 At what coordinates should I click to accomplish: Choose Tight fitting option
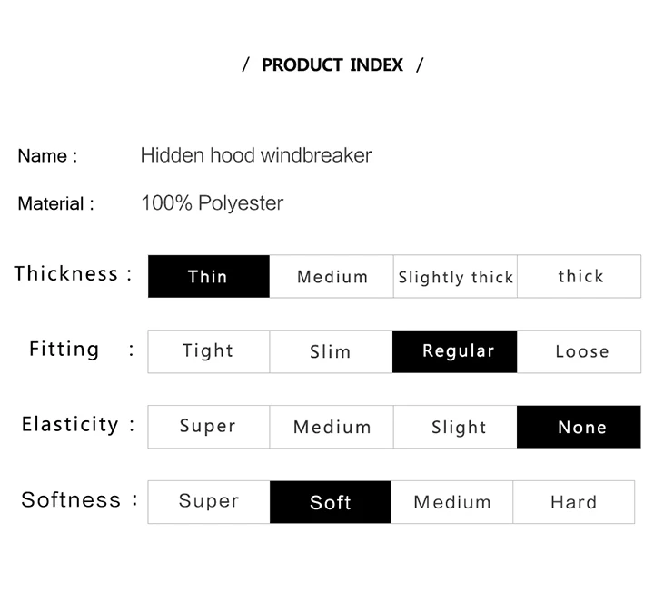pos(209,351)
